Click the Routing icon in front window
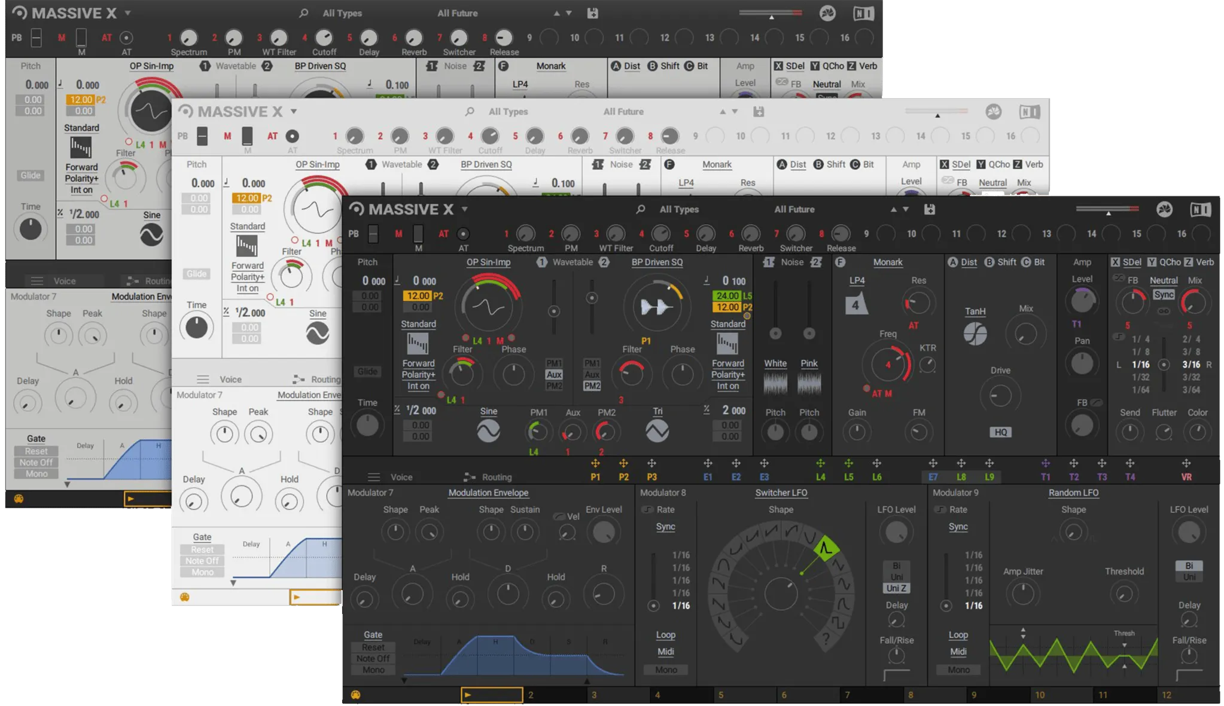Screen dimensions: 1224x706 [x=470, y=477]
